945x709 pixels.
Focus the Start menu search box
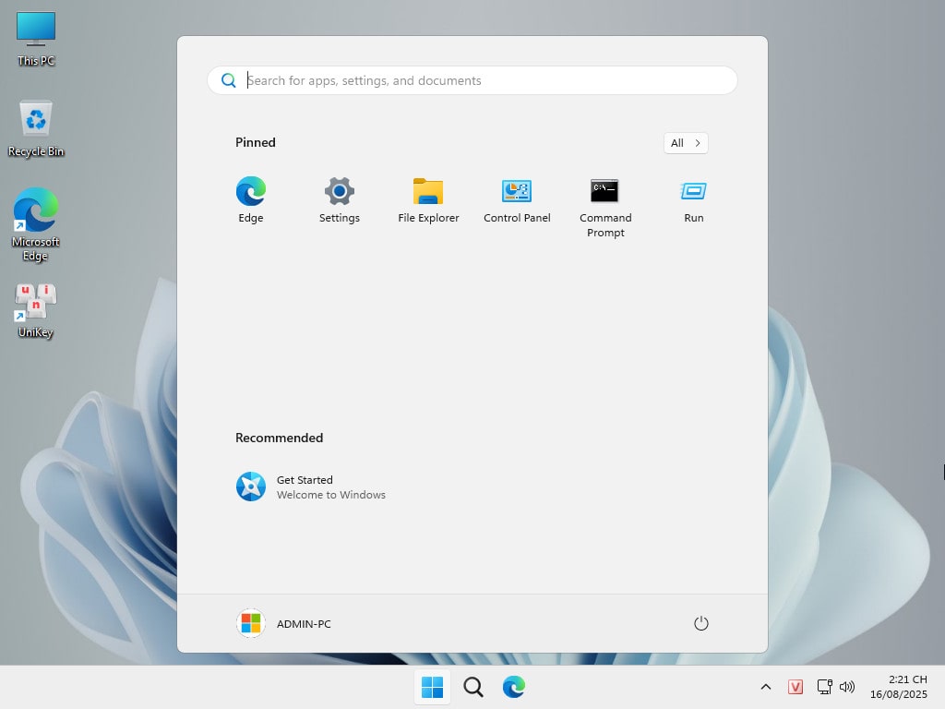point(472,80)
